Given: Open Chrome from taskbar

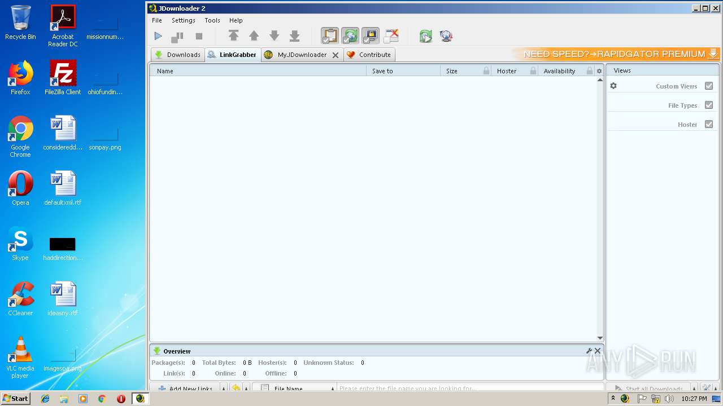Looking at the screenshot, I should [102, 399].
